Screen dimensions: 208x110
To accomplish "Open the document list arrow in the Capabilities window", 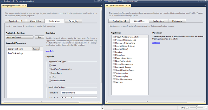I will [206, 5].
